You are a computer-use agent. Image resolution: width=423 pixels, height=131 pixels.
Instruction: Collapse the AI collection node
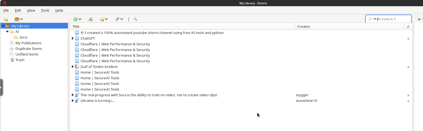tap(7, 32)
